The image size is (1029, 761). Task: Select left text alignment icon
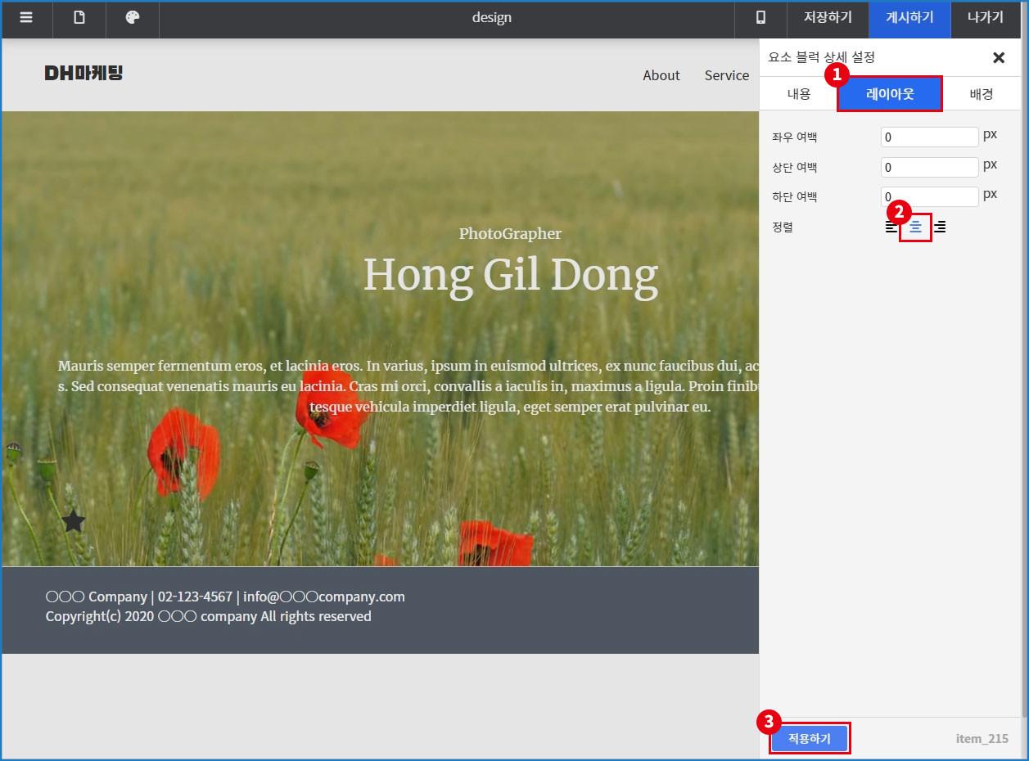coord(891,227)
